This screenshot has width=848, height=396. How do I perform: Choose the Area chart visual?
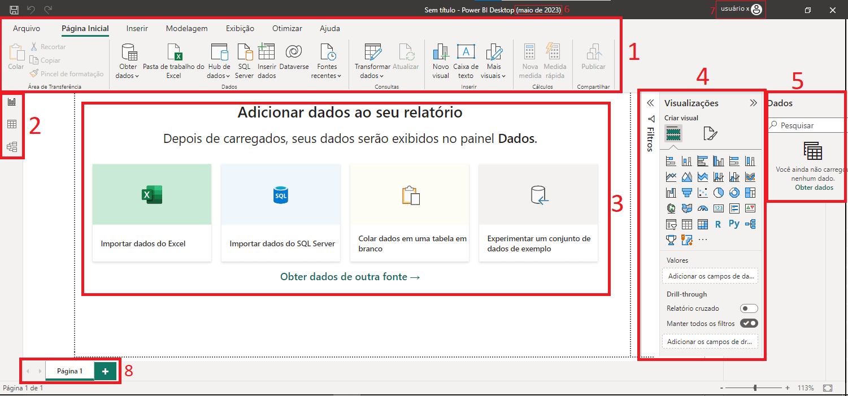click(x=687, y=177)
